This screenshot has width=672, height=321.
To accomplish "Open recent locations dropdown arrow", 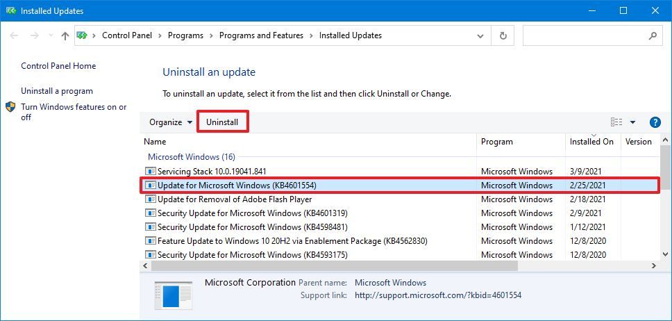I will coord(51,36).
